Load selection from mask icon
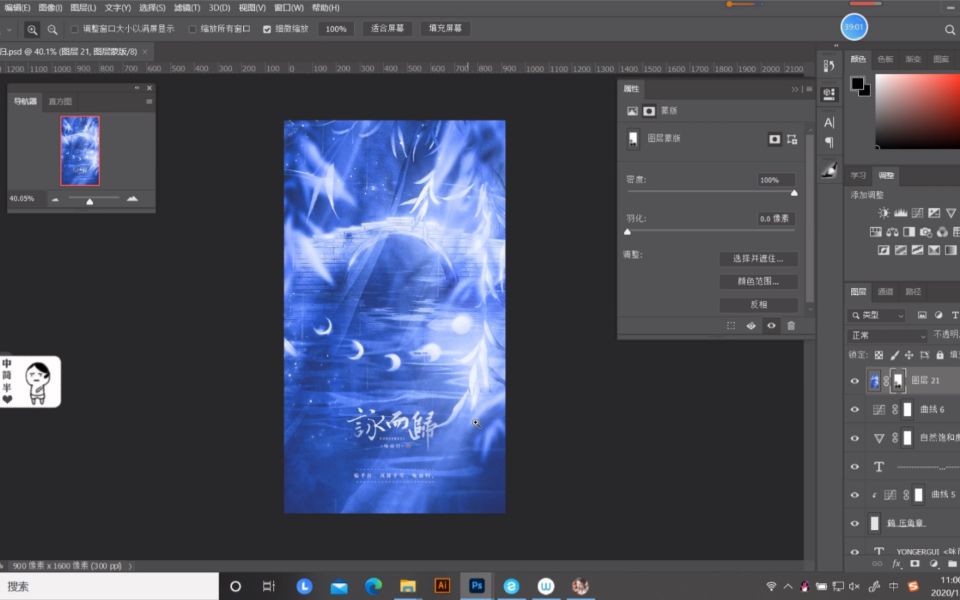Viewport: 960px width, 600px height. coord(731,326)
